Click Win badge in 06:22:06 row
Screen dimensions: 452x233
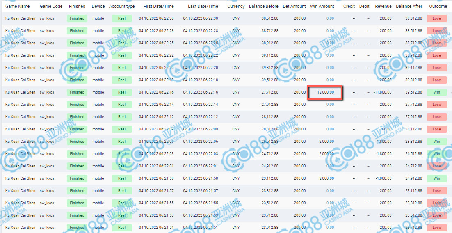[437, 142]
